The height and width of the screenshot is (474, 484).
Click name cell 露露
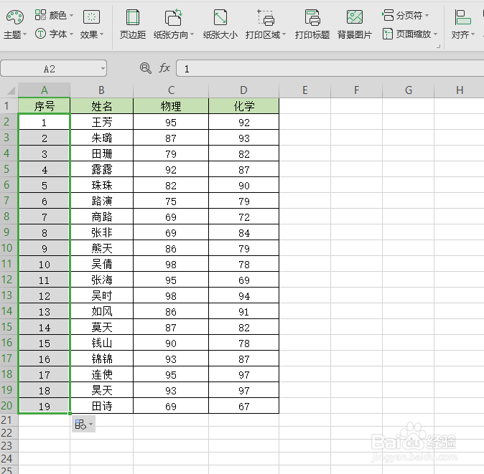click(101, 169)
